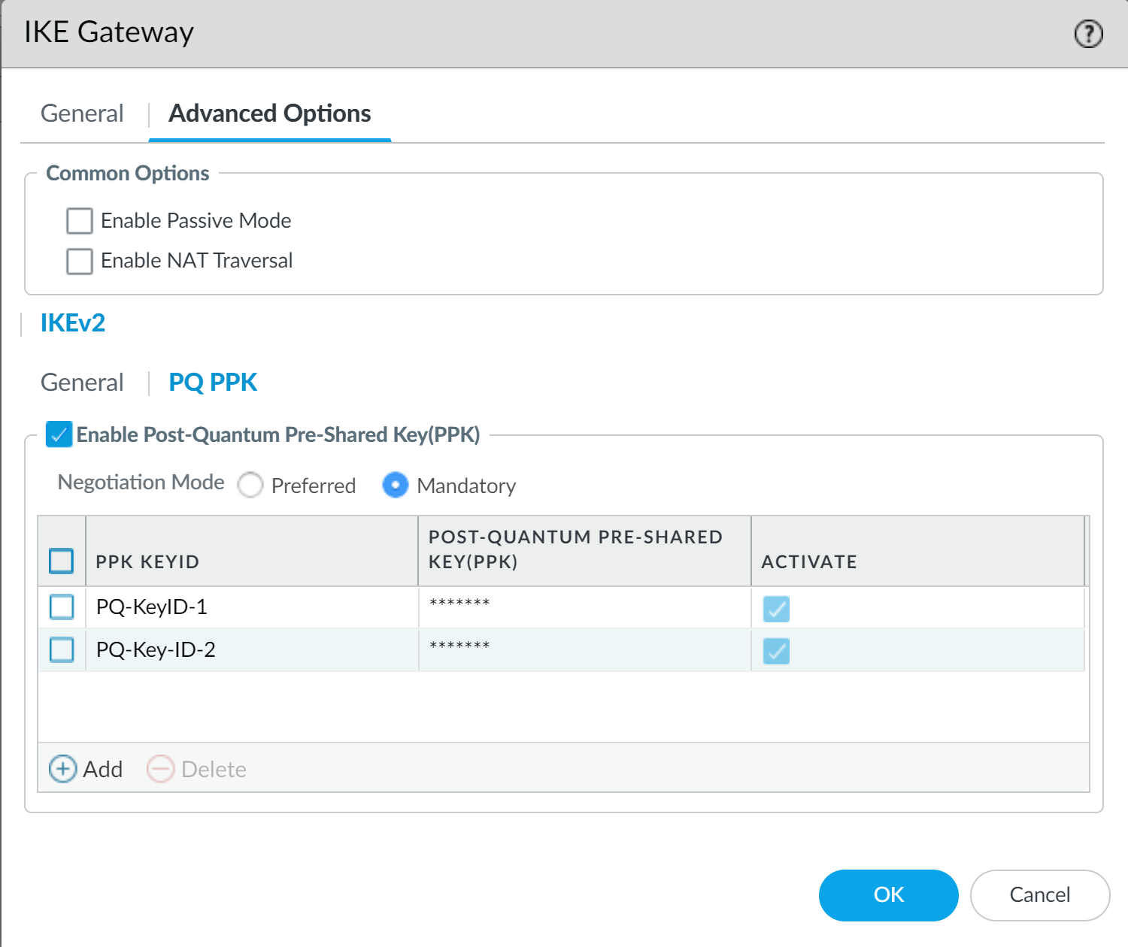Viewport: 1128px width, 947px height.
Task: Click the Add plus icon
Action: (x=62, y=769)
